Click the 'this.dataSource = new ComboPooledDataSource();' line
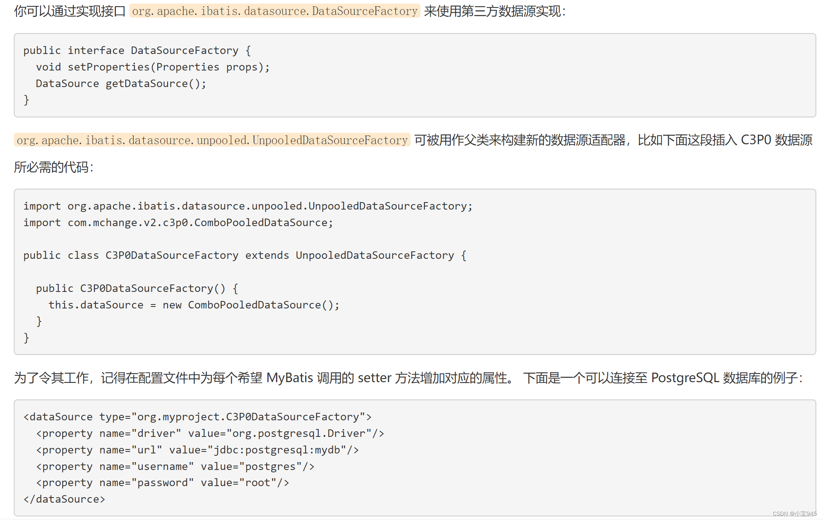 tap(194, 305)
